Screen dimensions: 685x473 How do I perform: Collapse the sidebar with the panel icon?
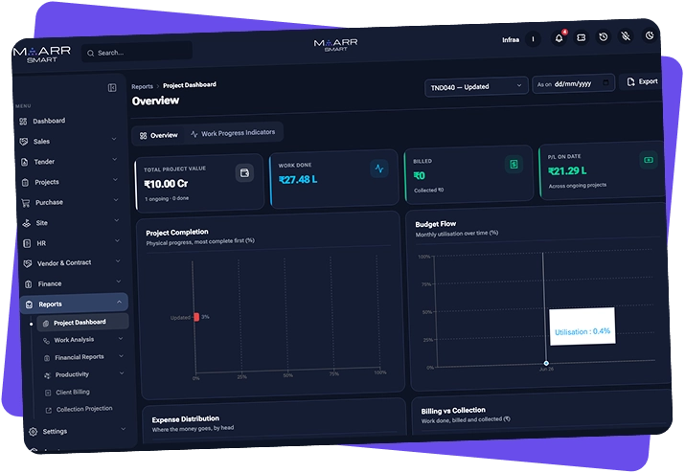(112, 87)
